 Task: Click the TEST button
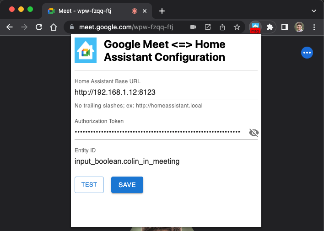[x=89, y=185]
